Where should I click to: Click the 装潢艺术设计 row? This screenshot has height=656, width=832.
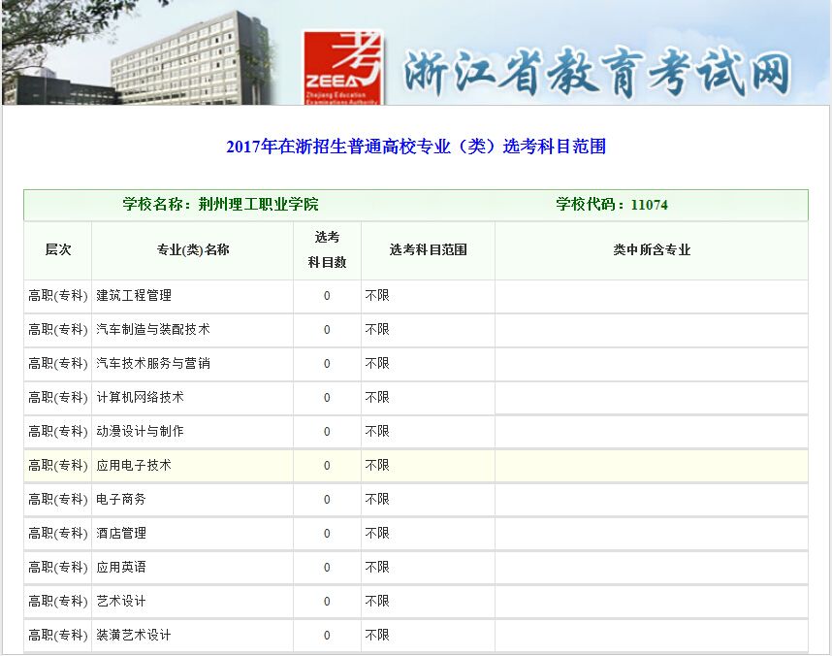[134, 635]
